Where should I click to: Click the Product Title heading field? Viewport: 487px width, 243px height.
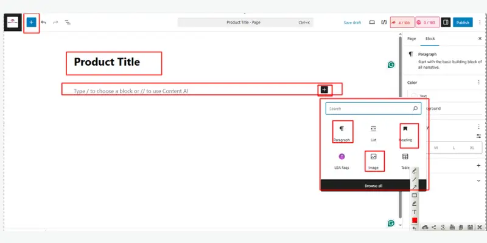pos(107,62)
